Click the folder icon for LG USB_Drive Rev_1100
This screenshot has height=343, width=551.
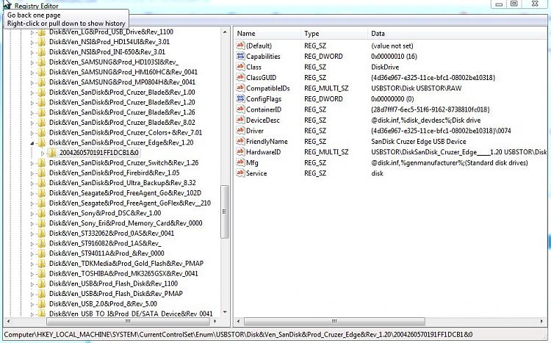41,32
